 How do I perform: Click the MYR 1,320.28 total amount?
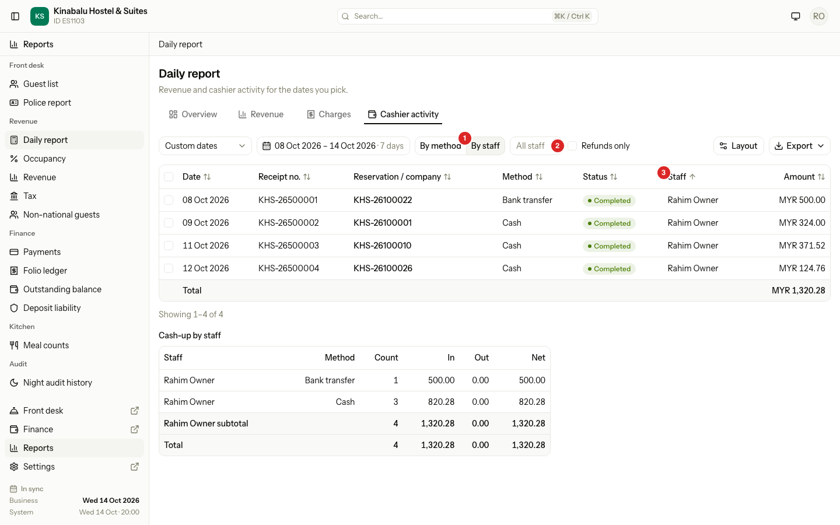click(x=799, y=290)
